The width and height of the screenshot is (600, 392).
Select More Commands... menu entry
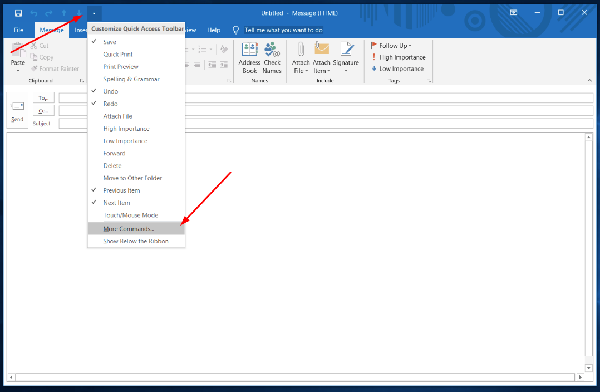pos(136,229)
